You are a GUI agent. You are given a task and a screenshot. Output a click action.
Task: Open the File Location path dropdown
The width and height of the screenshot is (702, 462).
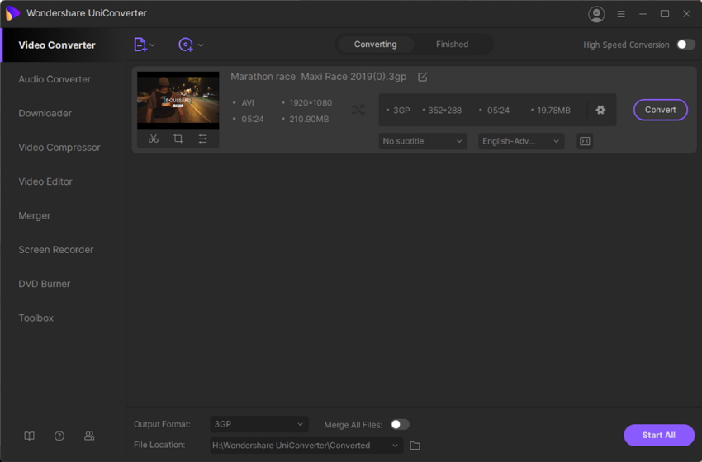point(306,445)
